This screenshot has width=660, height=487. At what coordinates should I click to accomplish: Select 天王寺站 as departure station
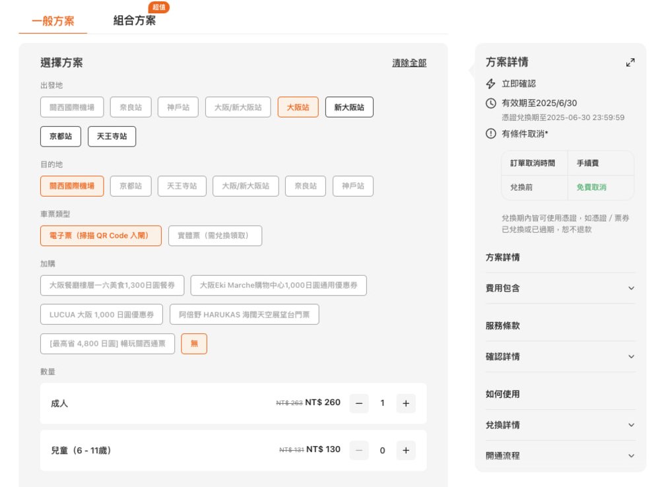(112, 137)
